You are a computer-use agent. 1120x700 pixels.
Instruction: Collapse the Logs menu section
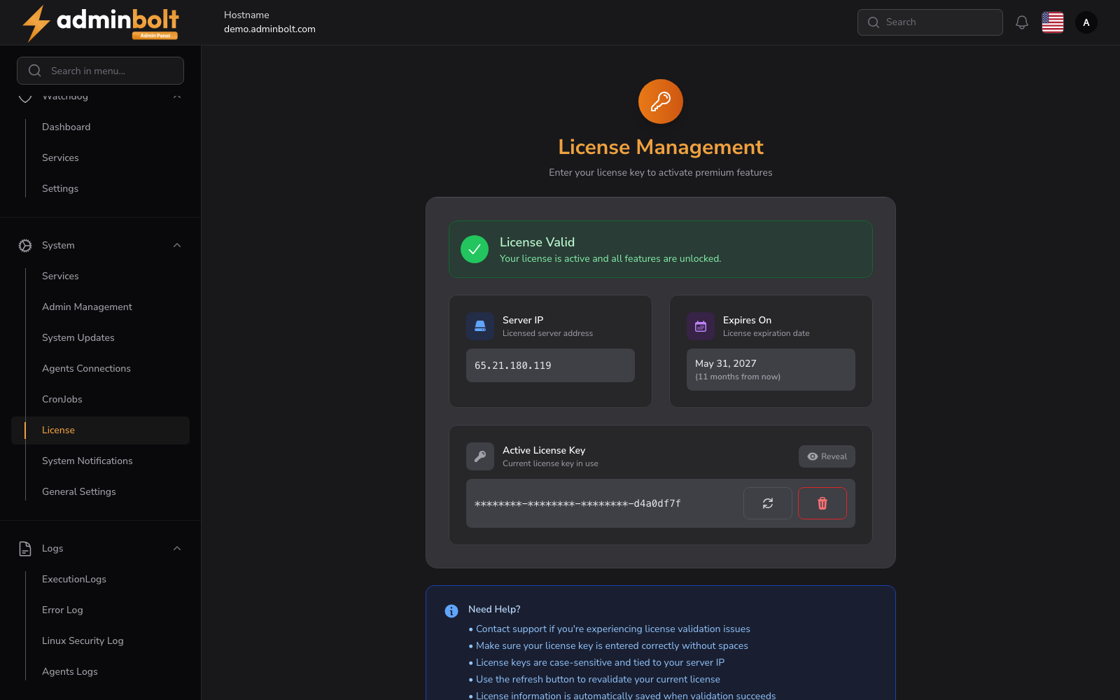177,549
